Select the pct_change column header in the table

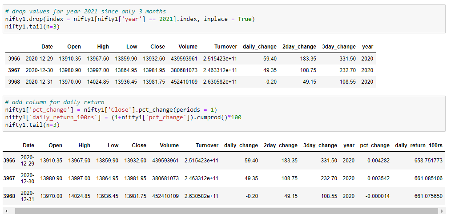(x=374, y=145)
